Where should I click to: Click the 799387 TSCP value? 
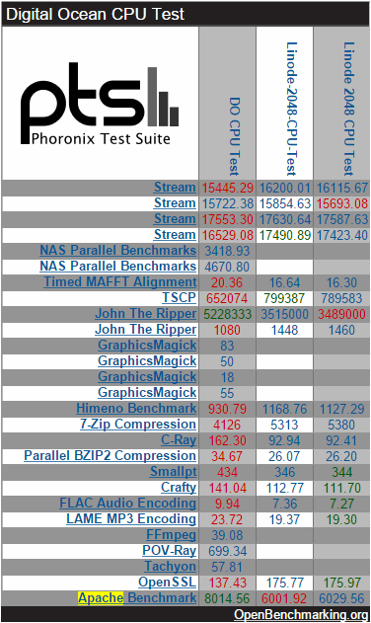pos(284,298)
